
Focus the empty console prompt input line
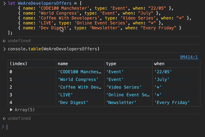coord(103,127)
